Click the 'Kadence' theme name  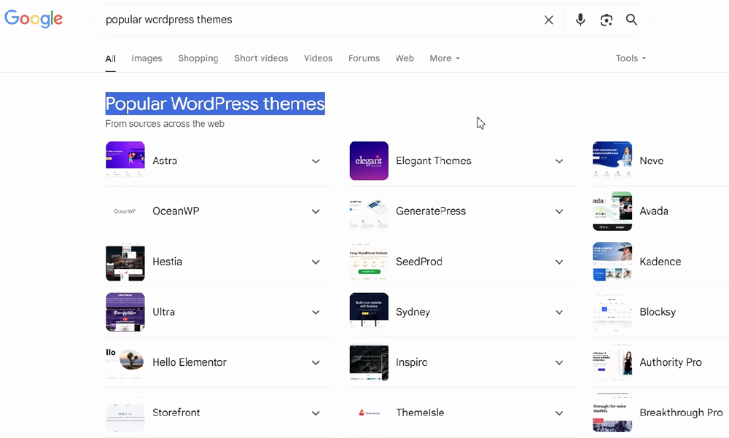point(660,262)
